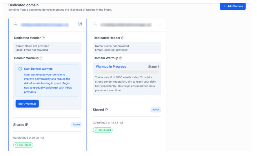Screen dimensions: 257x156
Task: Open the first domain's three-dot options menu
Action: 16,25
